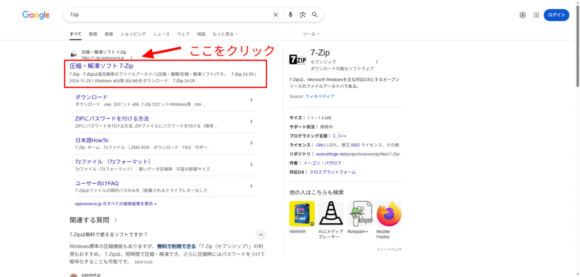Image resolution: width=580 pixels, height=277 pixels.
Task: Select the すべて tab
Action: coord(75,34)
